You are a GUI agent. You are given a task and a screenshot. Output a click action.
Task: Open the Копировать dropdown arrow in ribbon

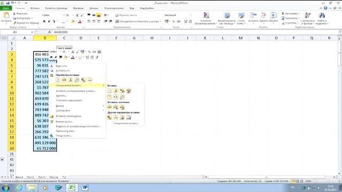[32, 18]
